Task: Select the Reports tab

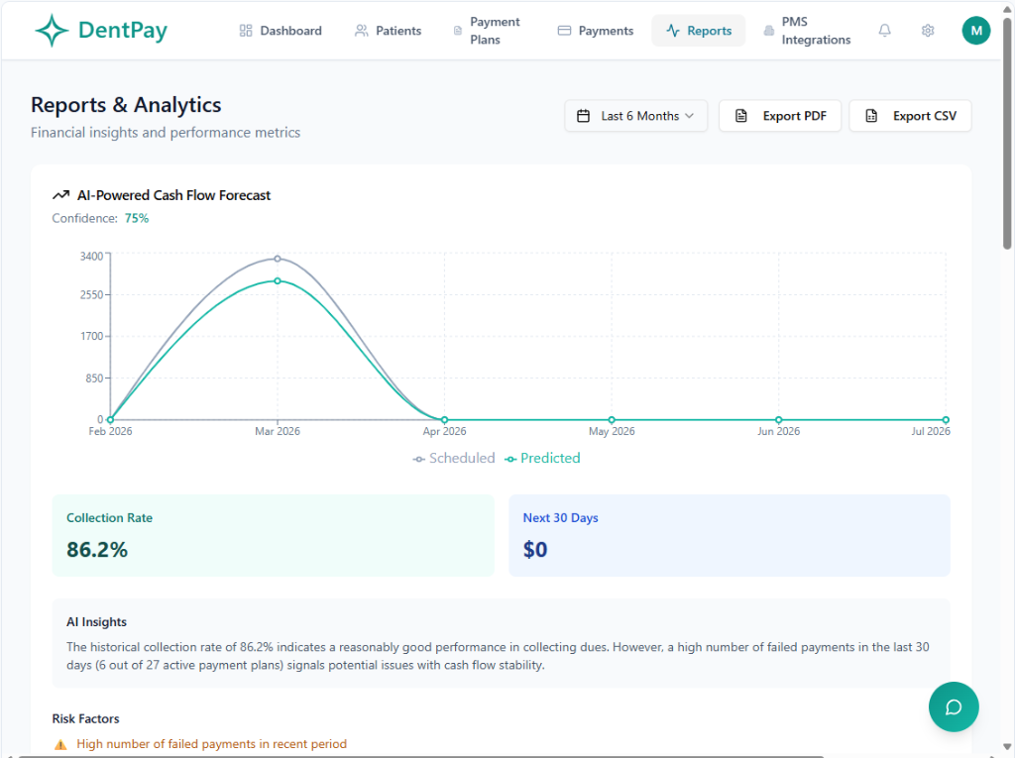Action: [699, 31]
